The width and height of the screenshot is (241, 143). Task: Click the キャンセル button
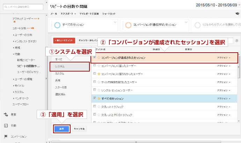tap(79, 129)
